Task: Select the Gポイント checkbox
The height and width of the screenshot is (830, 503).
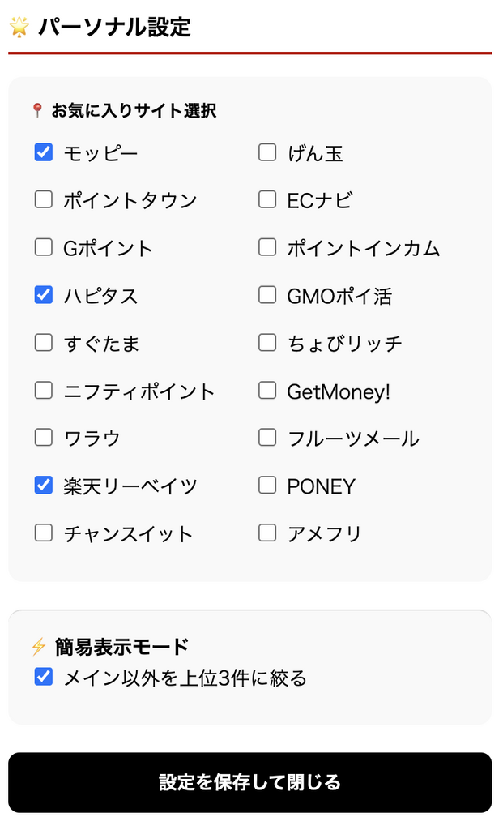Action: pyautogui.click(x=44, y=247)
